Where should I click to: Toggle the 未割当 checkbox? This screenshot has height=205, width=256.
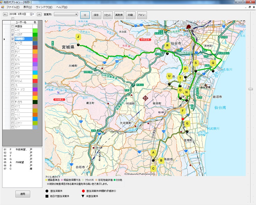click(x=13, y=26)
